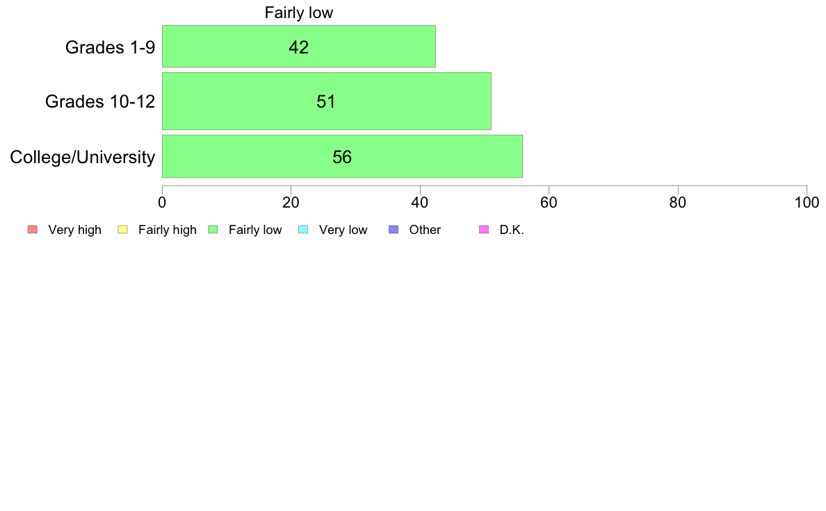Click the red Very high legend swatch
This screenshot has width=826, height=511.
33,229
